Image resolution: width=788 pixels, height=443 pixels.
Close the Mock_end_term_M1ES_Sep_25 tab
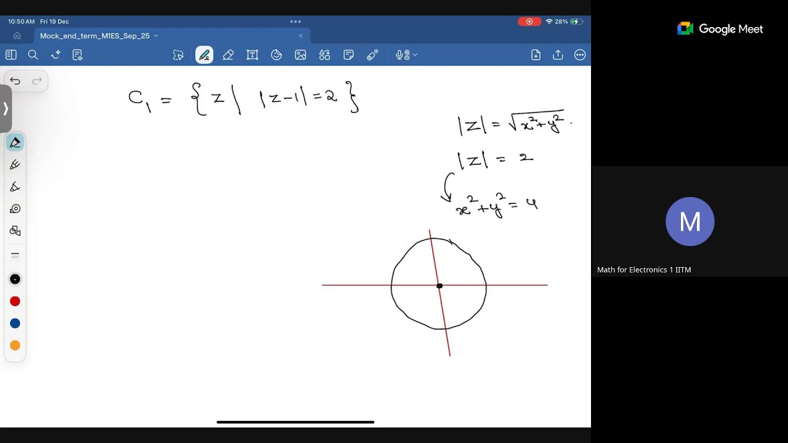300,36
